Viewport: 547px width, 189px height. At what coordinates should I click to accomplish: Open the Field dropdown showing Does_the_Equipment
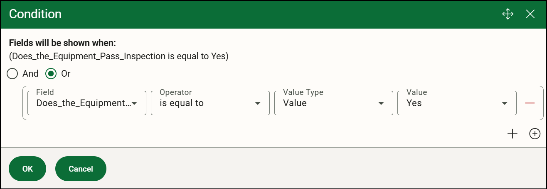(x=87, y=103)
